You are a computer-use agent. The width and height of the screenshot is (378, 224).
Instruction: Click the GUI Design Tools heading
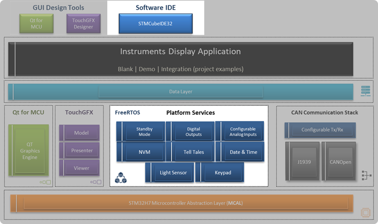coord(58,8)
